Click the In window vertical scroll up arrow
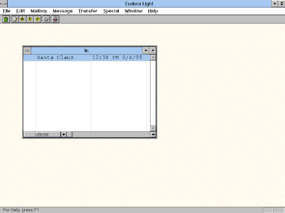The height and width of the screenshot is (213, 285). pyautogui.click(x=153, y=58)
